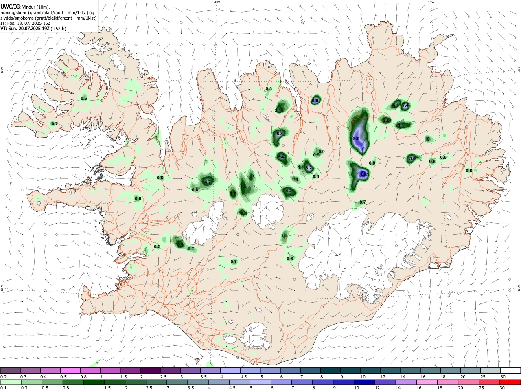The height and width of the screenshot is (391, 521).
Task: Click the 13.5 precipitation maximum label
Action: click(x=364, y=174)
